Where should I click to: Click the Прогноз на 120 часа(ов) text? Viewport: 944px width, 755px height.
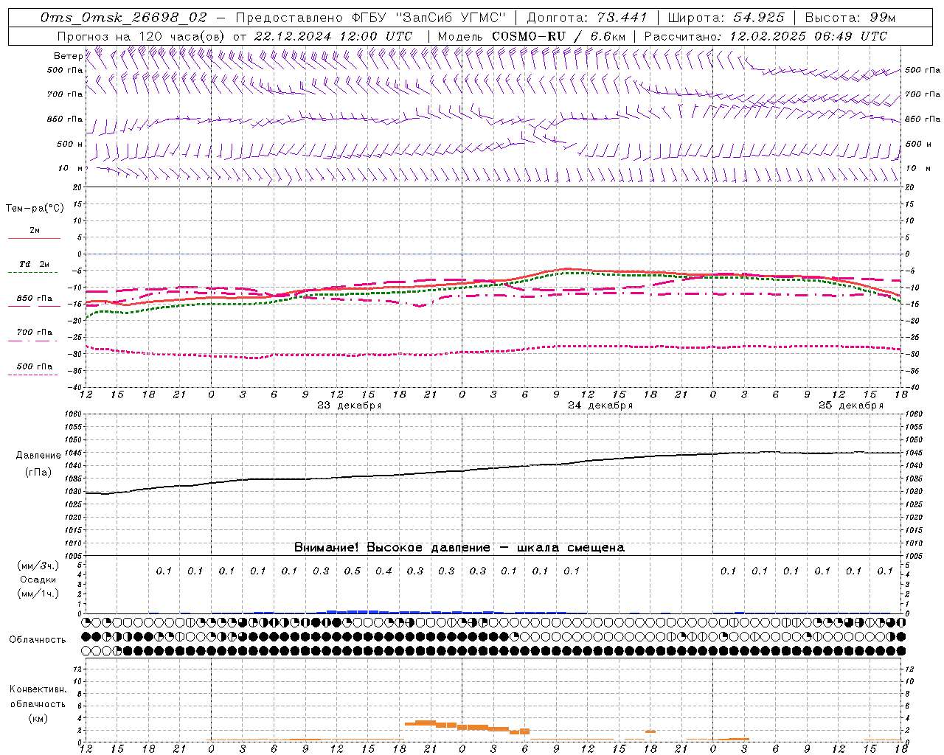142,36
